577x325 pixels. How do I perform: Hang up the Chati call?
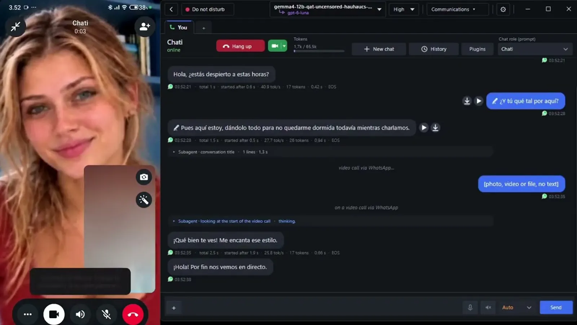[x=241, y=46]
